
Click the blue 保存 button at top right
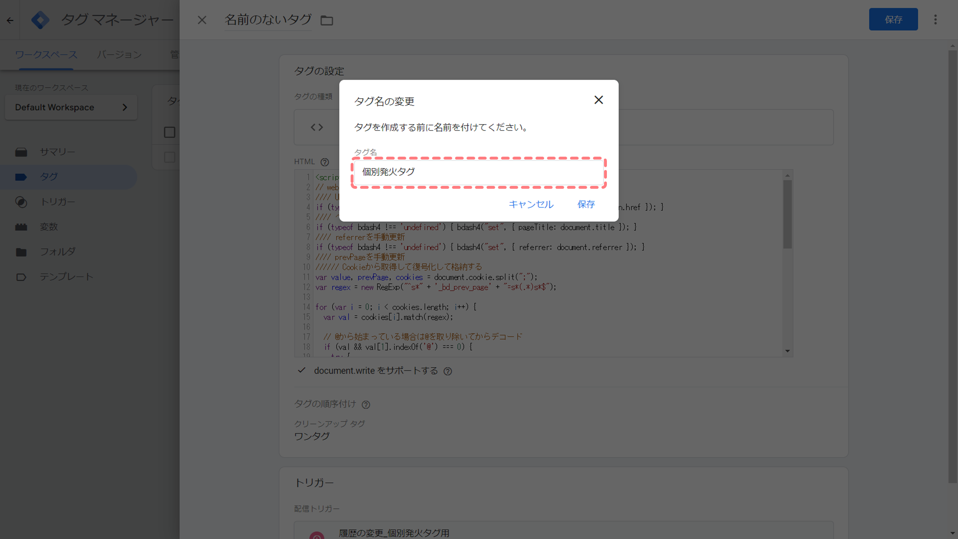click(893, 20)
